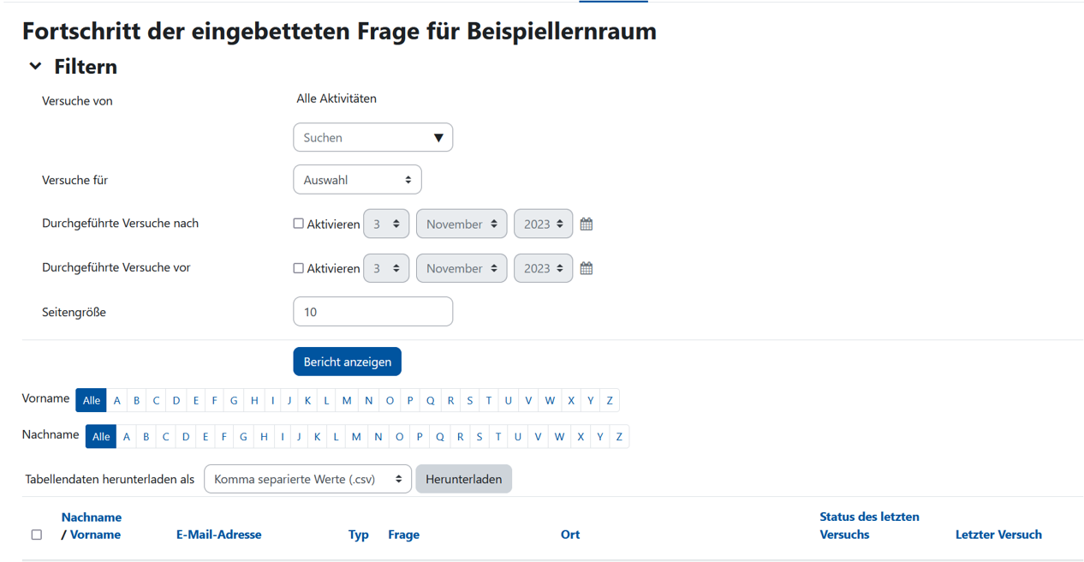Open year dropdown for 'Durchgeführte Versuche vor'
Image resolution: width=1084 pixels, height=562 pixels.
[x=543, y=269]
